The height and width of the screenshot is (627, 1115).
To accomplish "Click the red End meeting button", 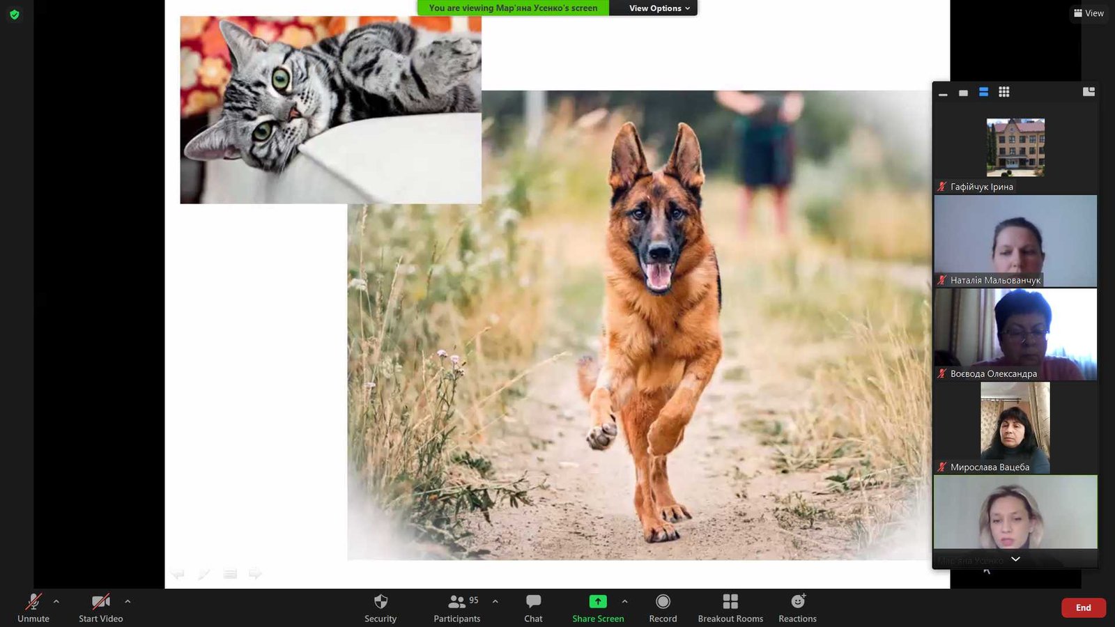I will tap(1083, 607).
